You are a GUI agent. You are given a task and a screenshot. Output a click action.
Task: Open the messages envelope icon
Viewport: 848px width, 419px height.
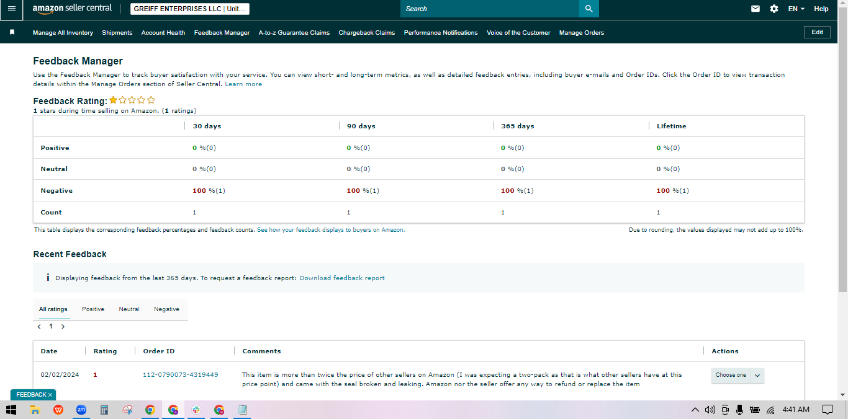pos(756,9)
